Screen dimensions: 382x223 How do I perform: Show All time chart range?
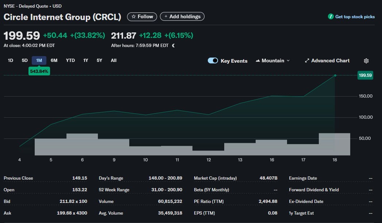click(114, 60)
